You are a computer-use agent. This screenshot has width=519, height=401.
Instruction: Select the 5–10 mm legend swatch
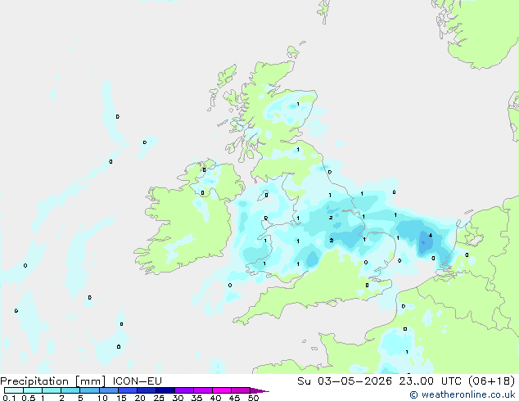pyautogui.click(x=89, y=390)
